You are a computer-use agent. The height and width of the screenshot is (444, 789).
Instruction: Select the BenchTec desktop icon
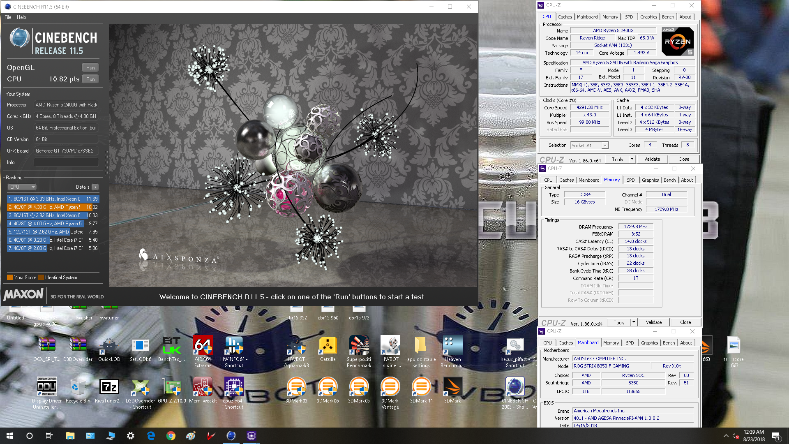[171, 349]
